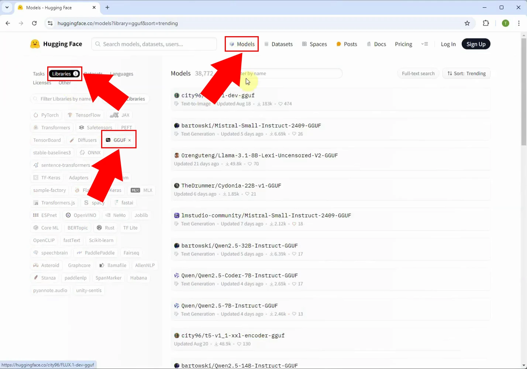Click the Stanza icon tag
Viewport: 527px width, 369px height.
pyautogui.click(x=44, y=278)
